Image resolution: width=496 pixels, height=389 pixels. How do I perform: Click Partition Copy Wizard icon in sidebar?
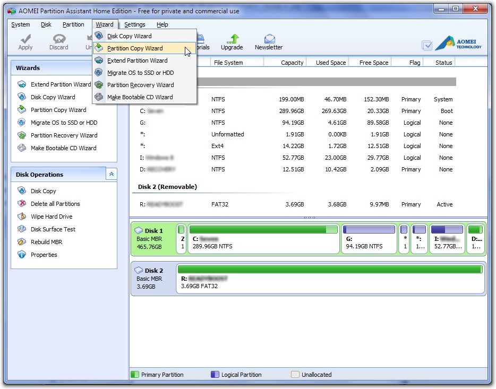[22, 109]
